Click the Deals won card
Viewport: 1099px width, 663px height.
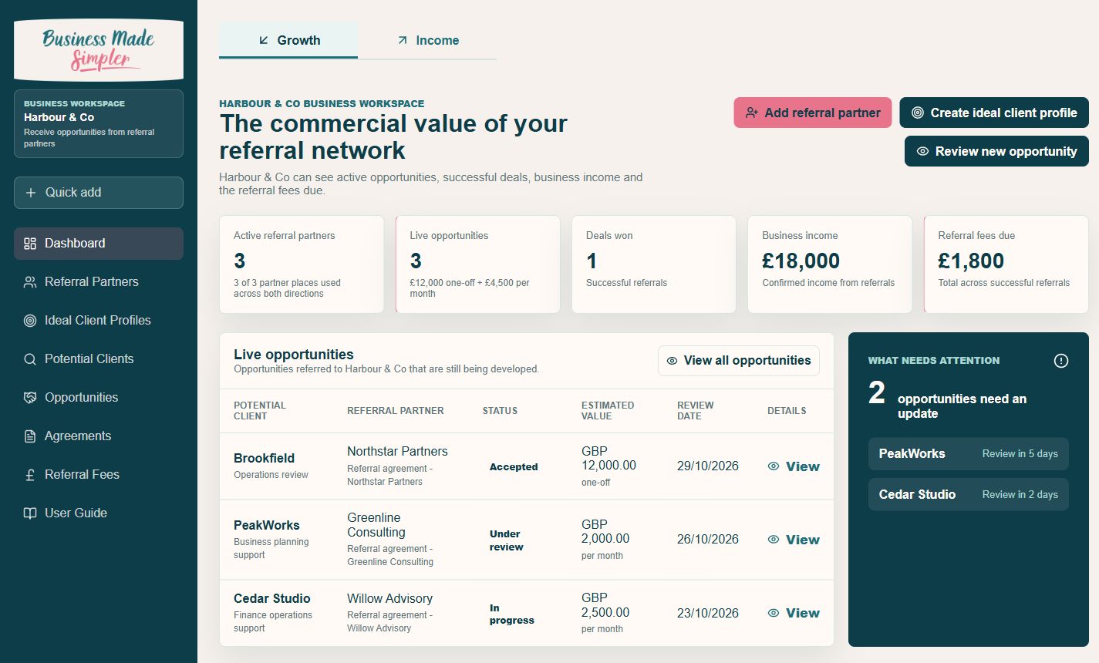pos(654,264)
